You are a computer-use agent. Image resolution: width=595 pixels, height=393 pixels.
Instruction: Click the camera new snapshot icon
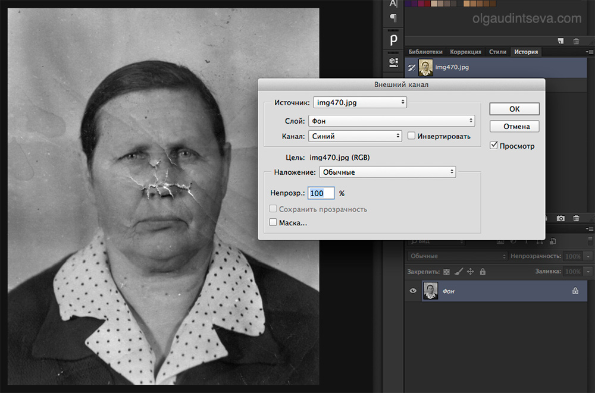[x=560, y=219]
